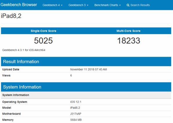Click the Motherboard label

11,114
